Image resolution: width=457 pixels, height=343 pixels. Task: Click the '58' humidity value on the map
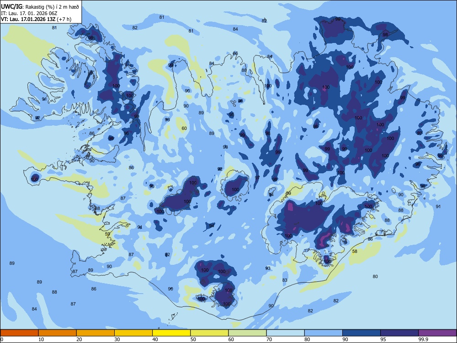355,252
